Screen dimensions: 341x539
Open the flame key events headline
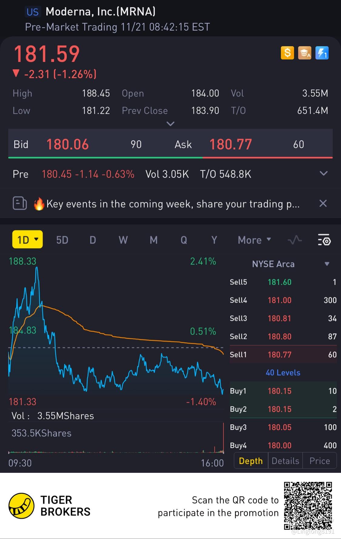(166, 204)
